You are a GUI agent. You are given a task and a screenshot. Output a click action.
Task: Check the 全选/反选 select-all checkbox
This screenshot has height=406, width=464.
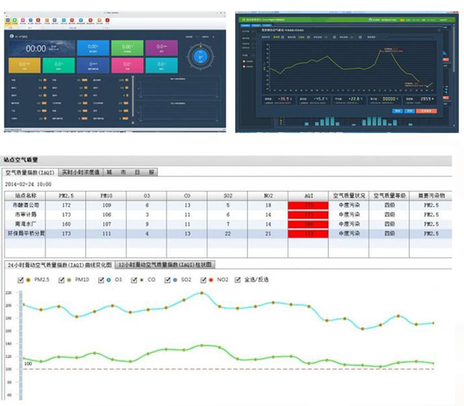(237, 279)
